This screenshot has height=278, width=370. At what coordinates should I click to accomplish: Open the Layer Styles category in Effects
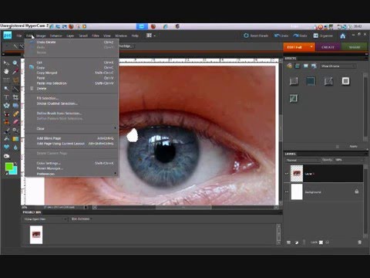point(298,66)
